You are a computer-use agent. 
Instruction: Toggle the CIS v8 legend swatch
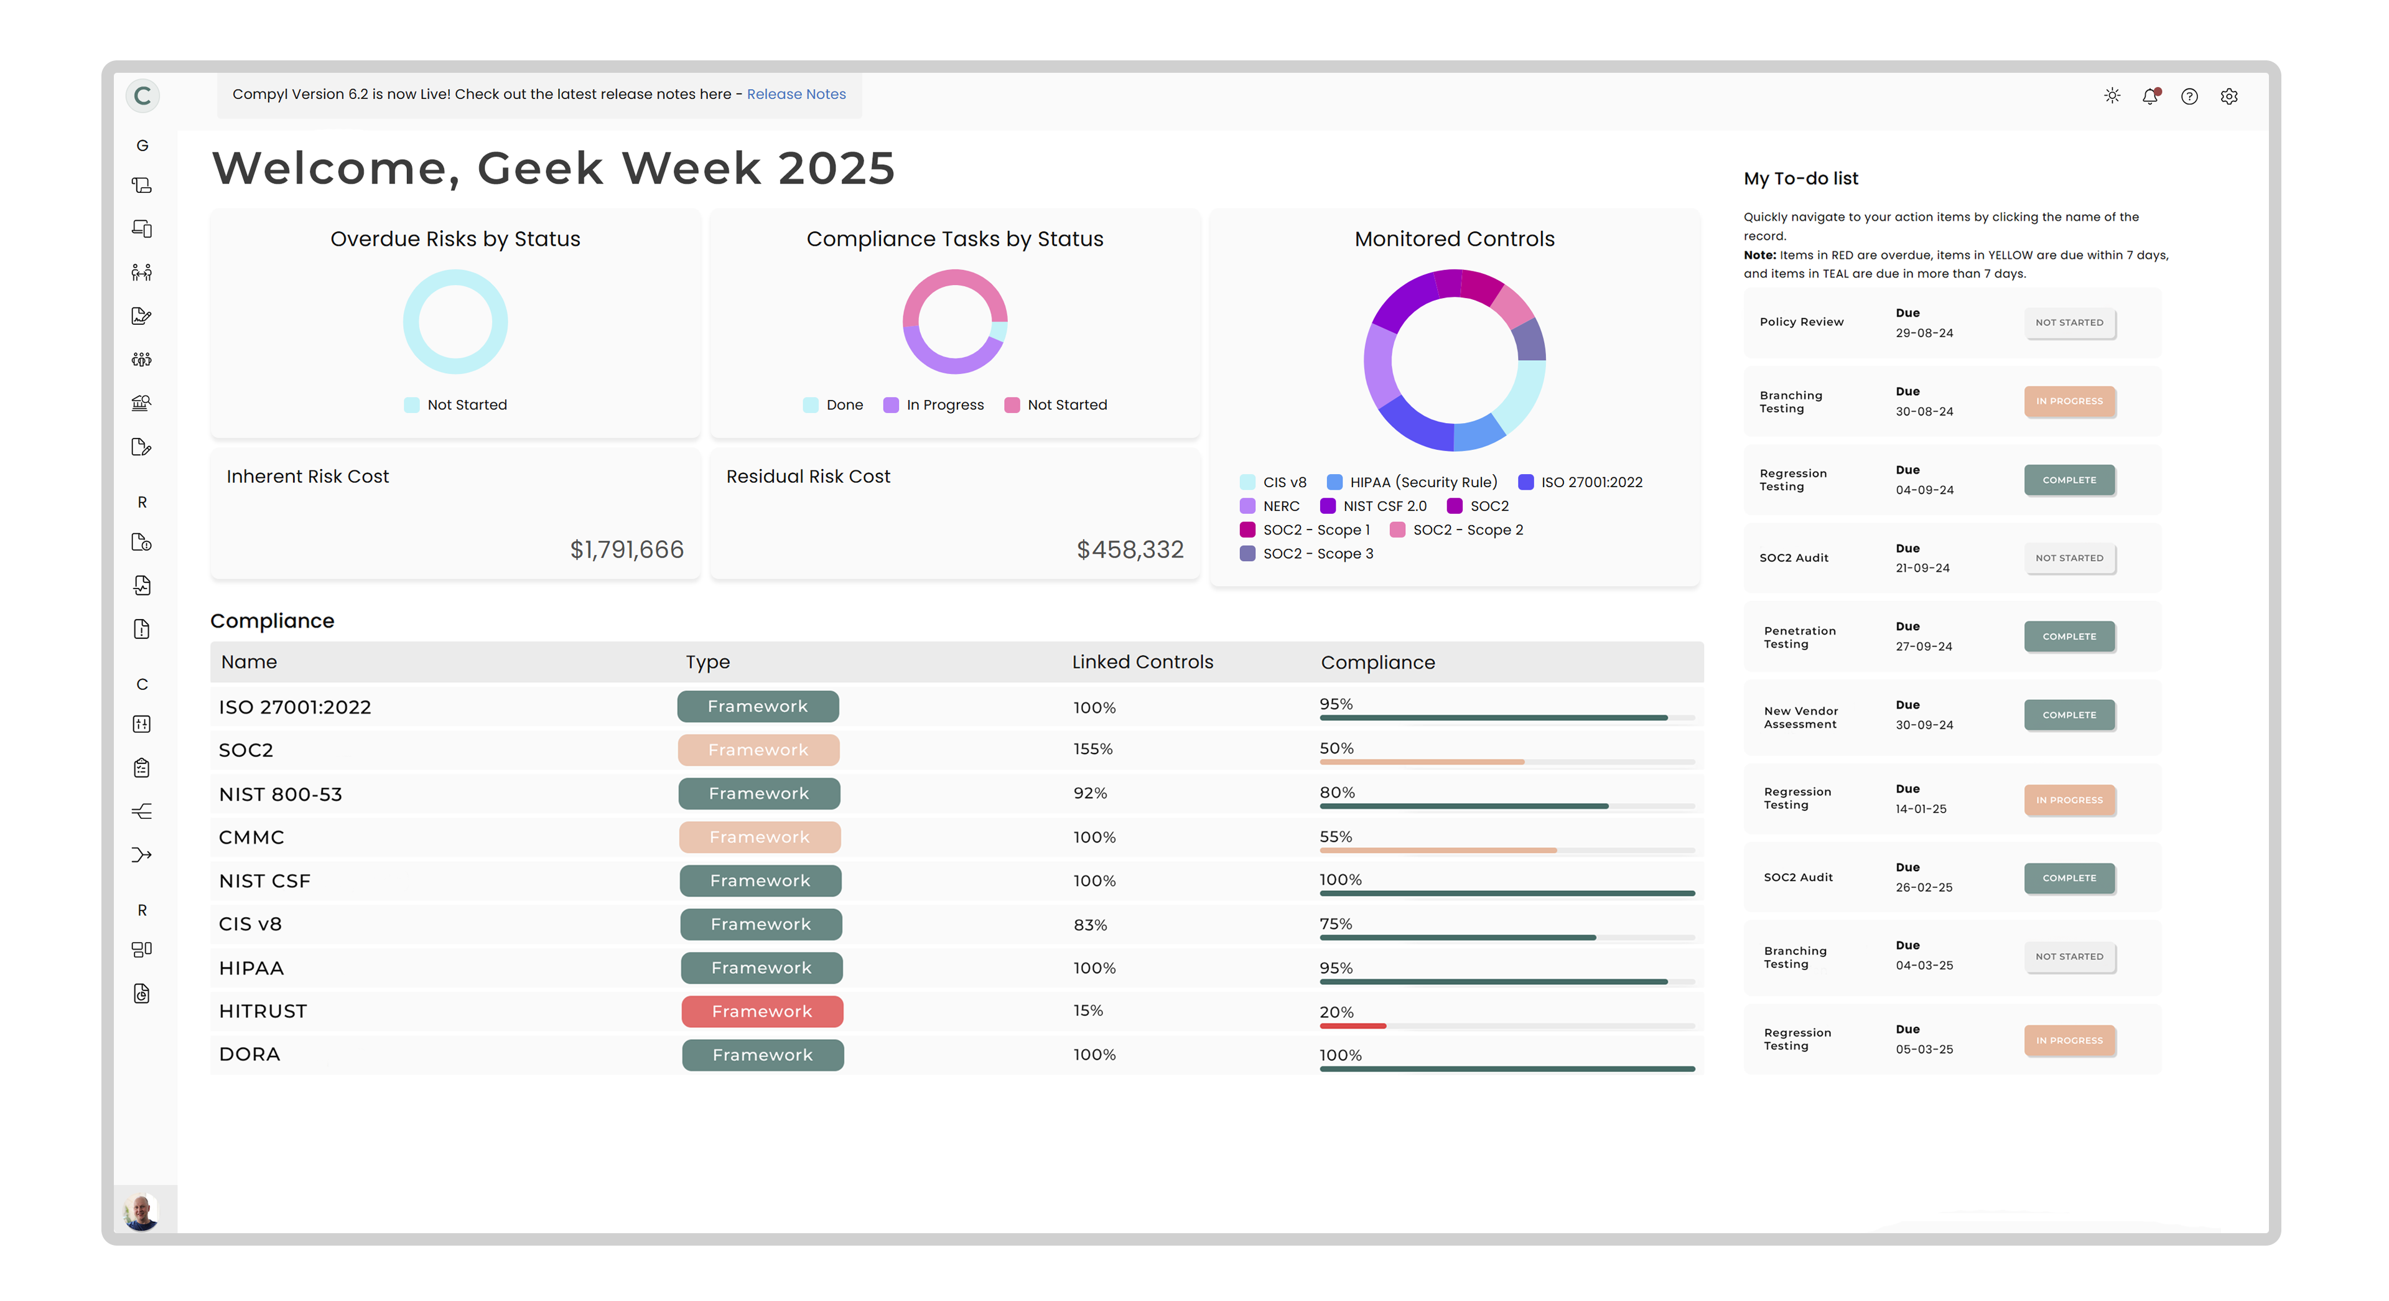pos(1247,482)
